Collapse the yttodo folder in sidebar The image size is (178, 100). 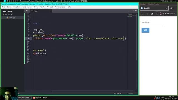point(4,14)
